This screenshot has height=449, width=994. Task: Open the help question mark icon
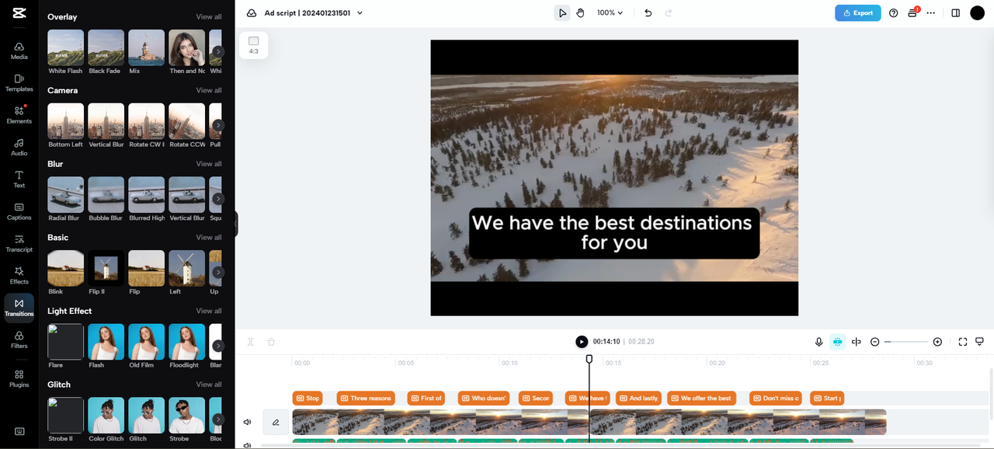tap(893, 13)
